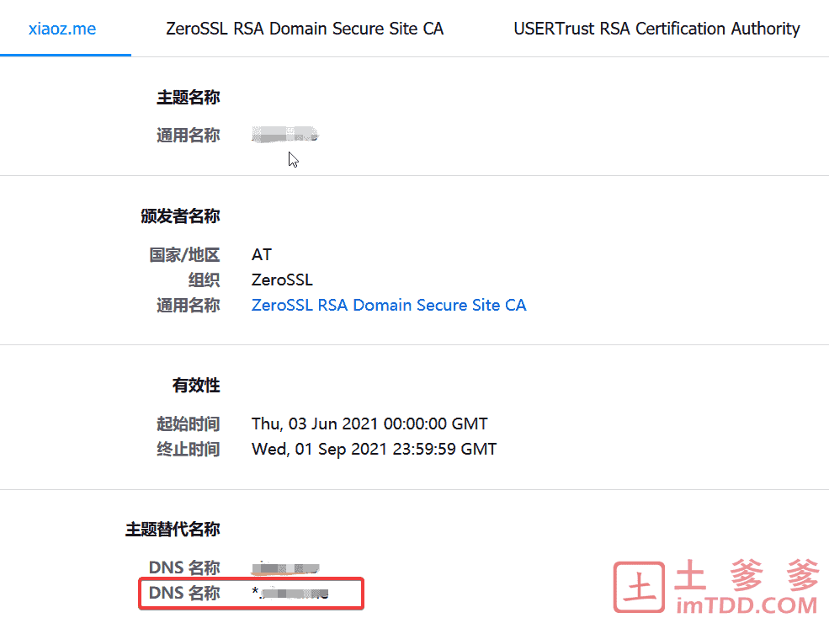Open the USERTrust RSA Certification Authority tab
The height and width of the screenshot is (618, 829).
coord(656,29)
